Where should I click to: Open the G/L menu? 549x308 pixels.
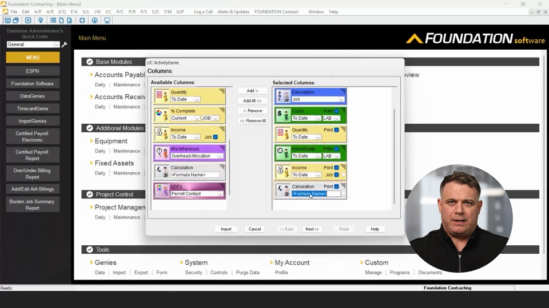click(86, 11)
